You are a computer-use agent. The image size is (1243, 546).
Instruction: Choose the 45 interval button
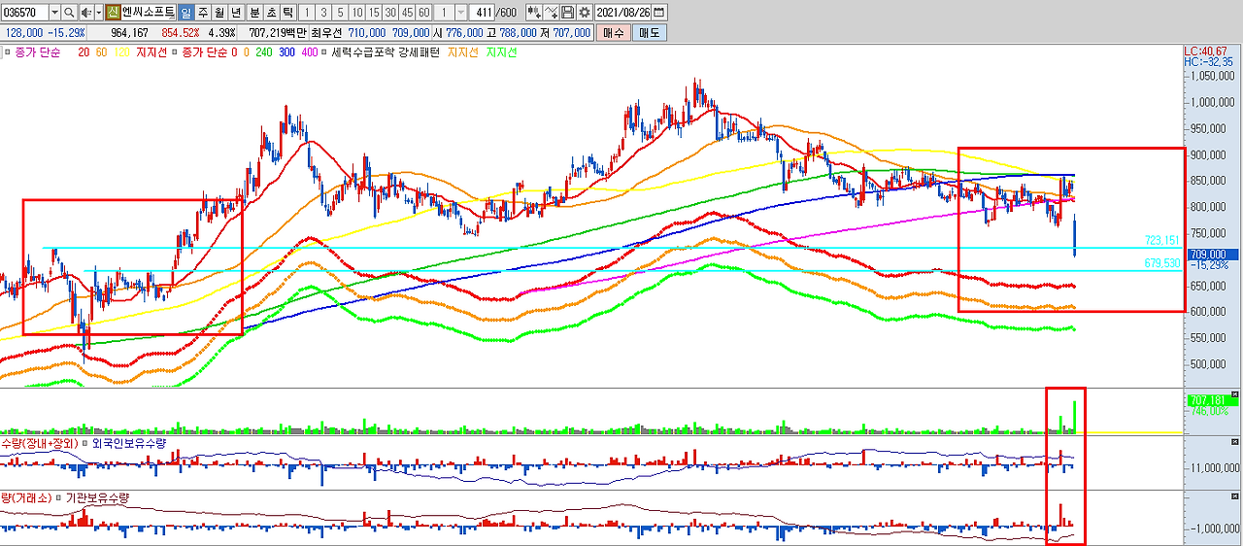pyautogui.click(x=408, y=13)
